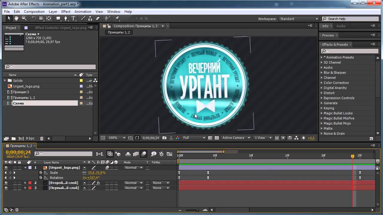Screen dimensions: 383x215
Task: Toggle Region of Interest in viewer
Action: [x=137, y=138]
